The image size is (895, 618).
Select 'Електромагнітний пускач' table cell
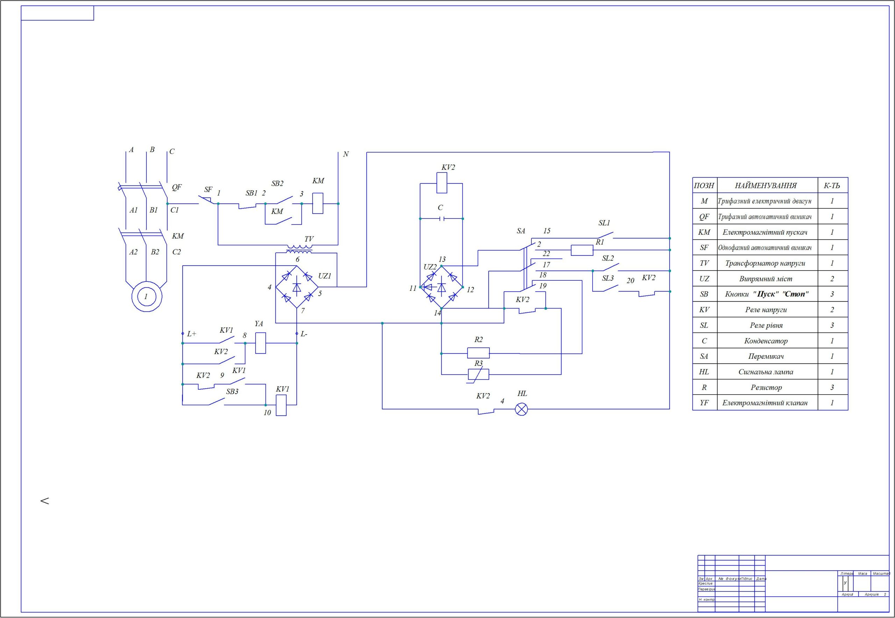[767, 232]
